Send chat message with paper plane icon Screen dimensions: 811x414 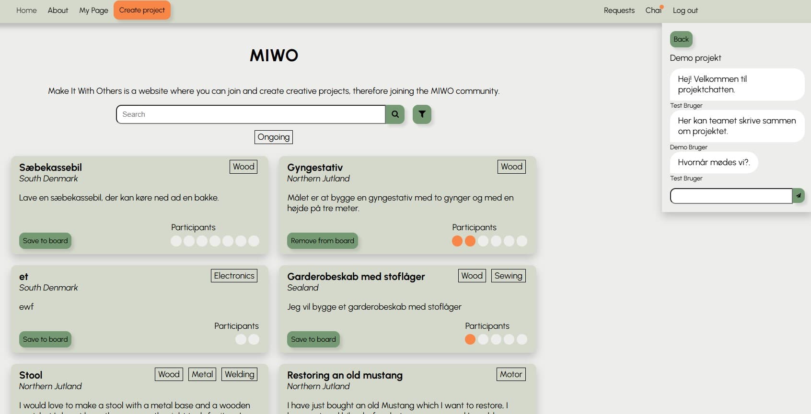pos(799,196)
